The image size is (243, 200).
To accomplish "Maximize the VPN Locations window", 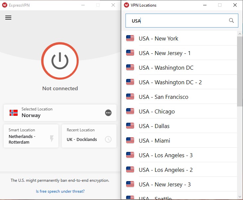I will [220, 5].
